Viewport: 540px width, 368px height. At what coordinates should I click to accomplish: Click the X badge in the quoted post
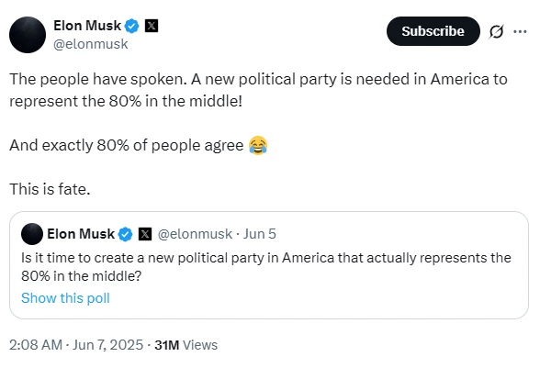pos(145,234)
